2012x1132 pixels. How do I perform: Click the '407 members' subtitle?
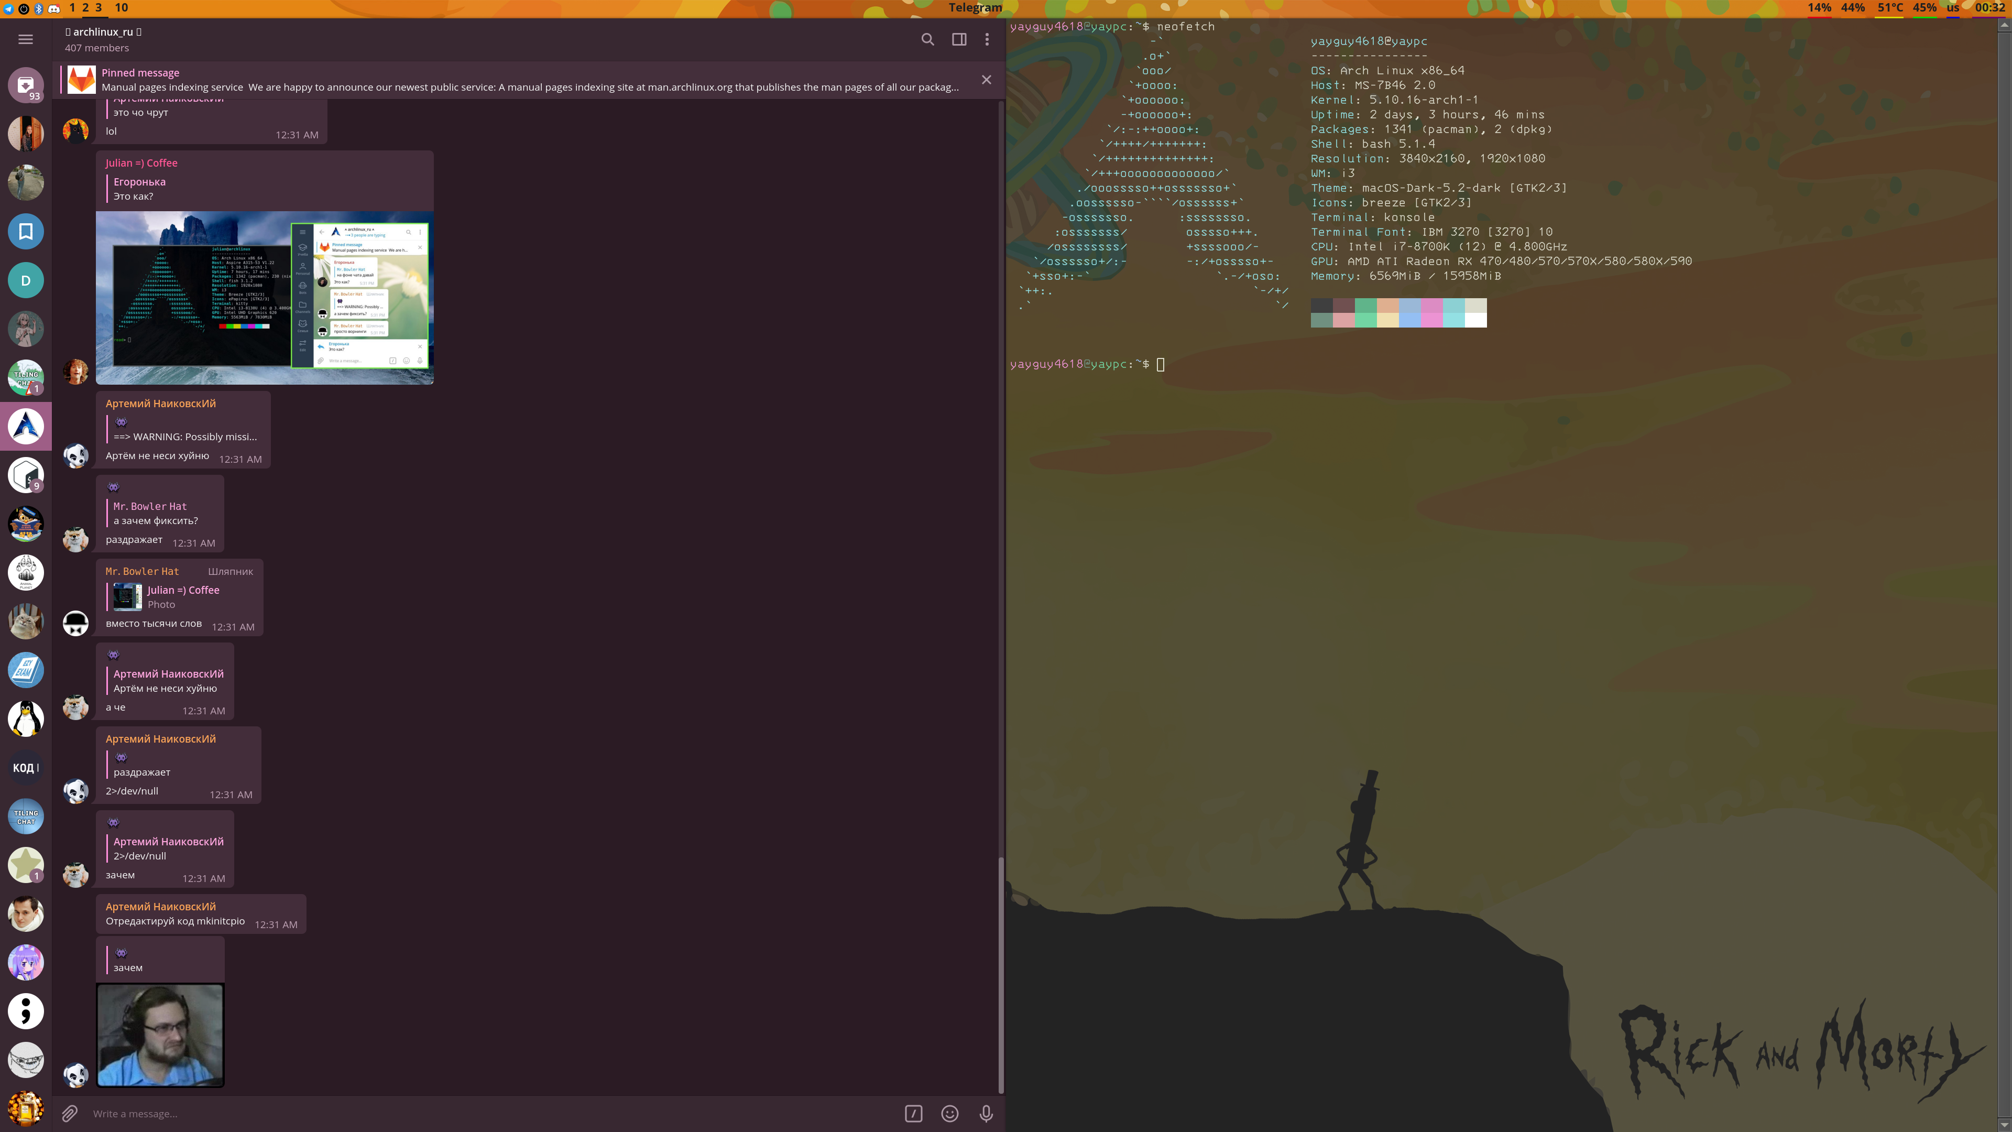tap(97, 48)
